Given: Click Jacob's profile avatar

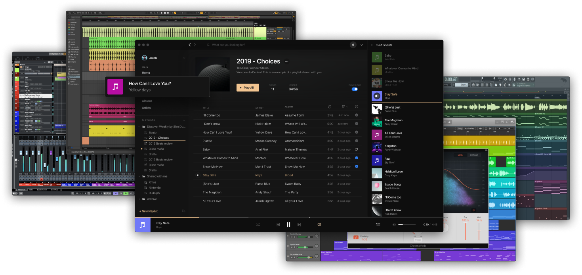Looking at the screenshot, I should point(145,58).
